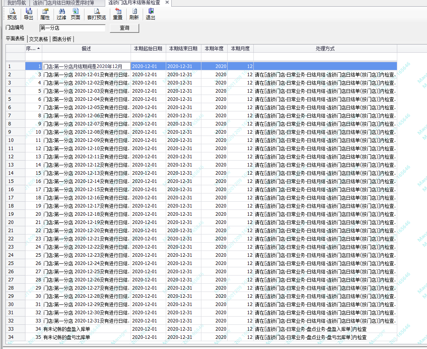
Task: Focus the 门店编号 input field
Action: (x=72, y=28)
